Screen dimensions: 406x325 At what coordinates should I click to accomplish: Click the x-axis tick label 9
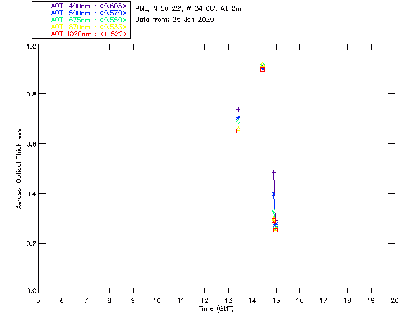pos(133,300)
